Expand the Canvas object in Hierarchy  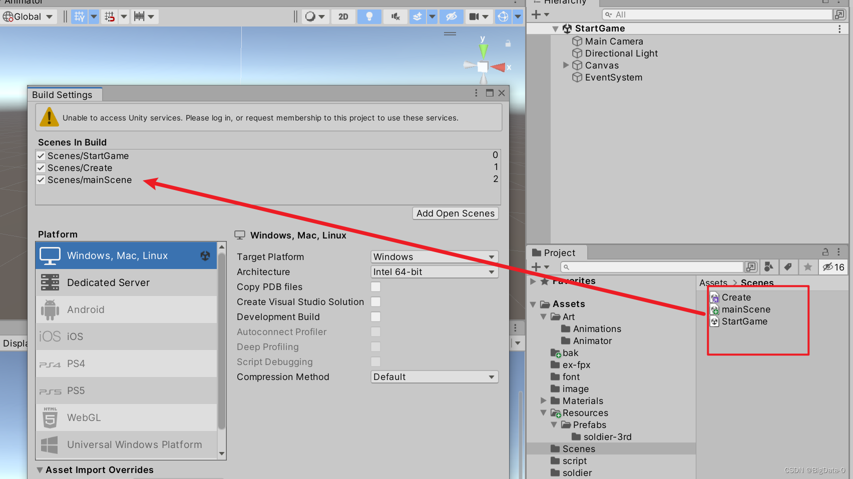(x=566, y=65)
